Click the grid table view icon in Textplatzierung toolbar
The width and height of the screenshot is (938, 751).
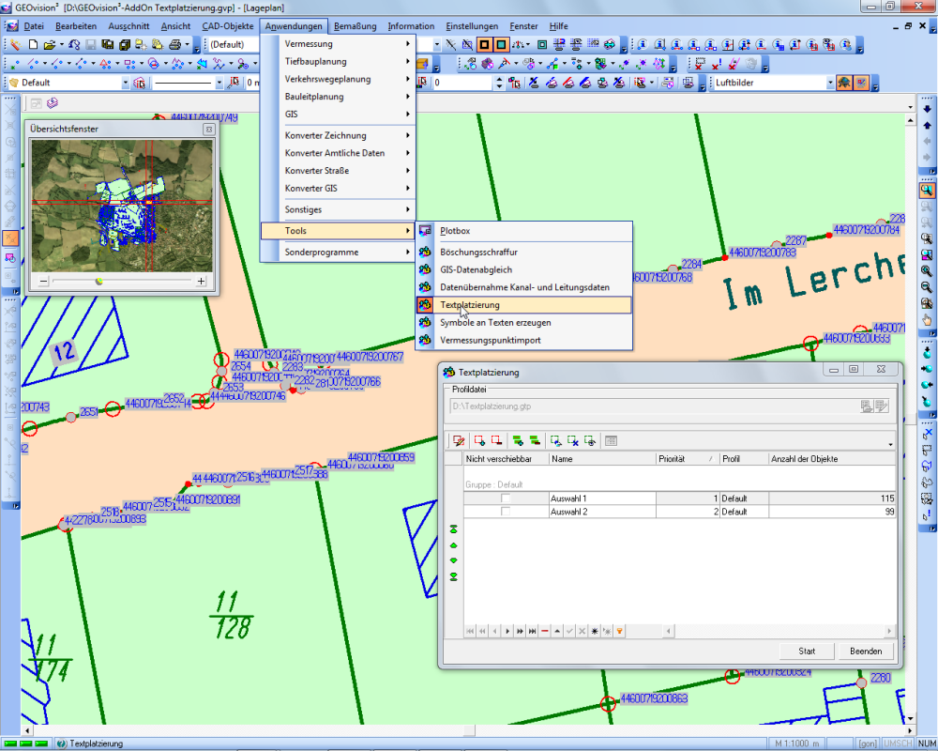[611, 441]
